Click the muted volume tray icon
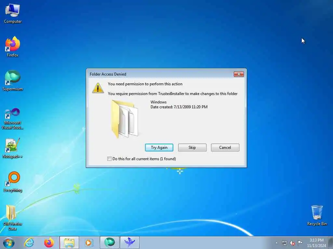The image size is (333, 249). (292, 243)
